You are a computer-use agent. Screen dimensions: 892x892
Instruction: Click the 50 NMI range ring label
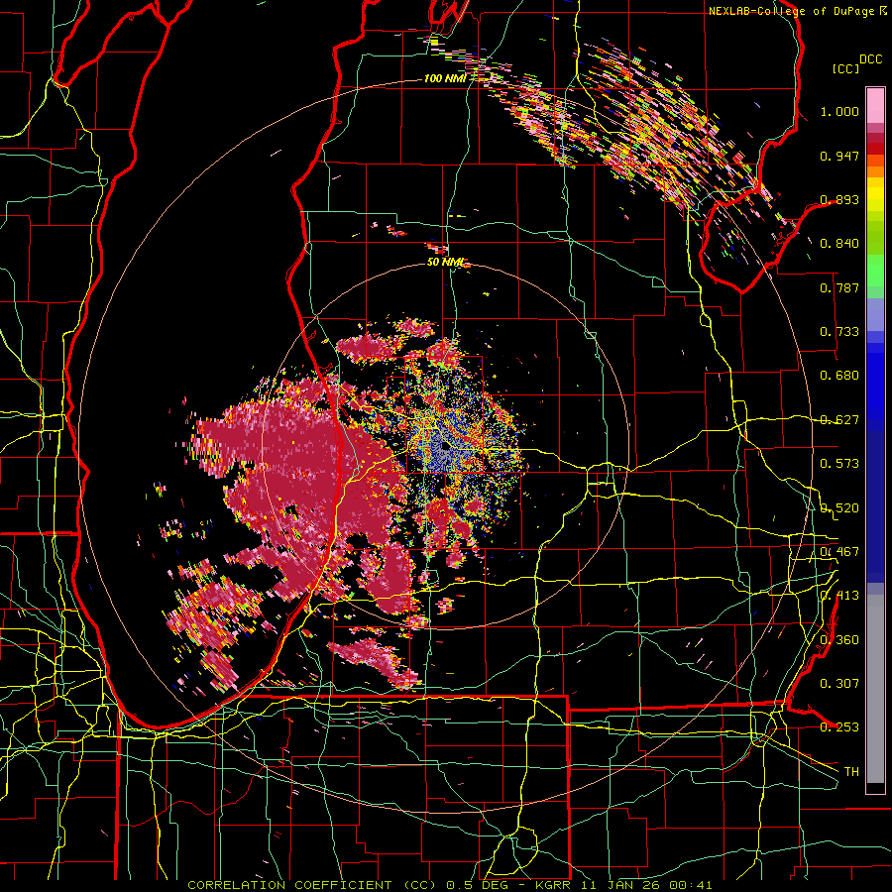coord(445,263)
